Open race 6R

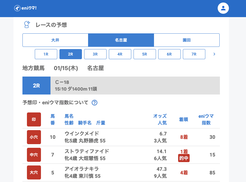169,54
